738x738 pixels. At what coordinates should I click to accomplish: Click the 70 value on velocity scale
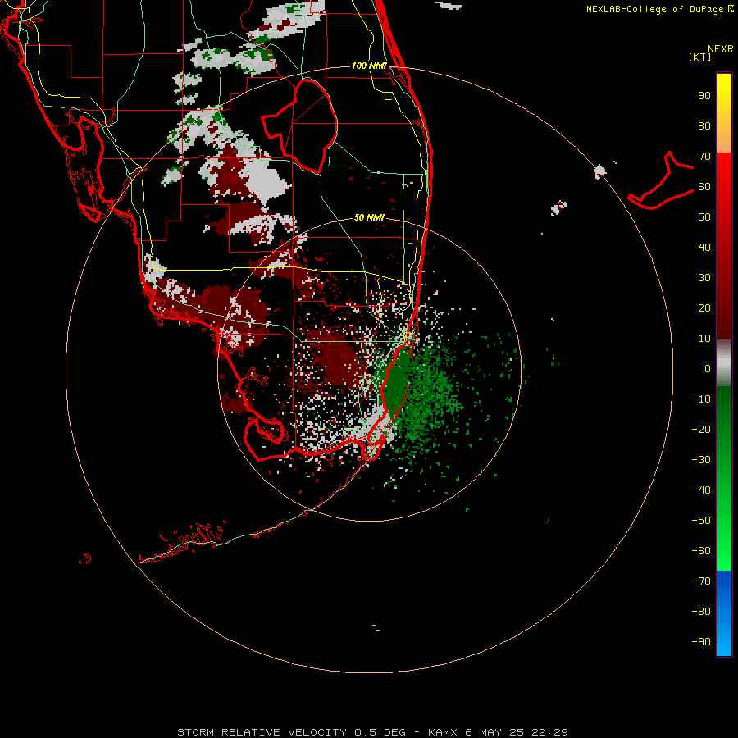(704, 157)
